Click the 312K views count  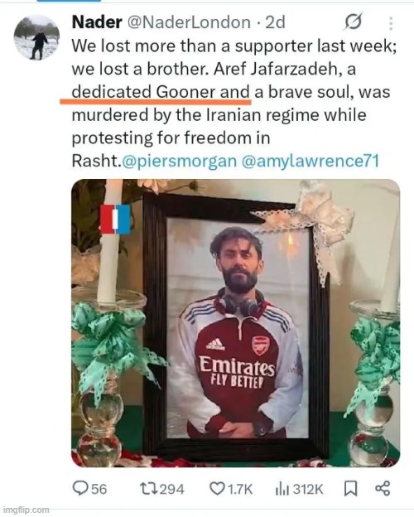click(308, 489)
